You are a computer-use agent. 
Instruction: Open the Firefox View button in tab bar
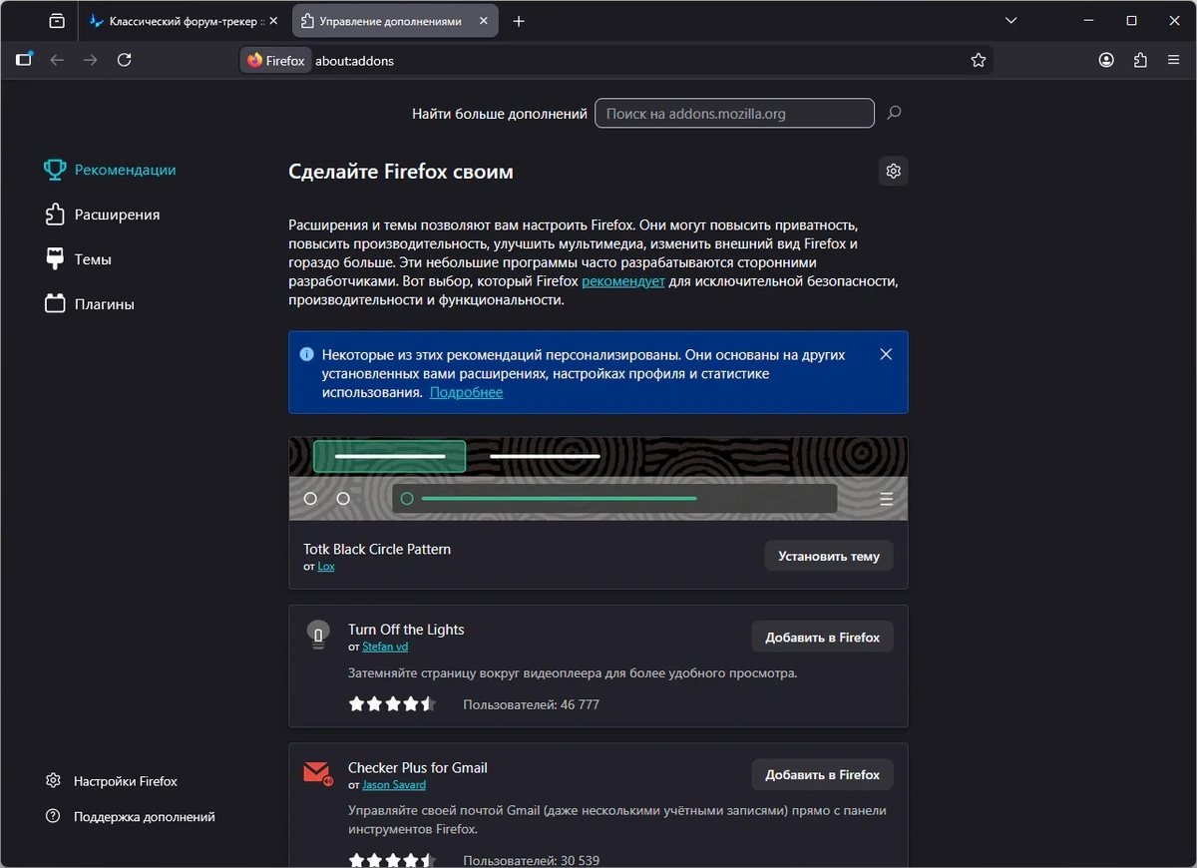[x=57, y=21]
